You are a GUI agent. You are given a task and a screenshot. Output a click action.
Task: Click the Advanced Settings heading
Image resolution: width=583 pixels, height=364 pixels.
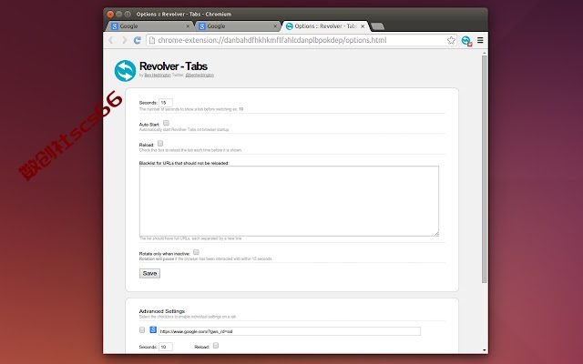(162, 311)
